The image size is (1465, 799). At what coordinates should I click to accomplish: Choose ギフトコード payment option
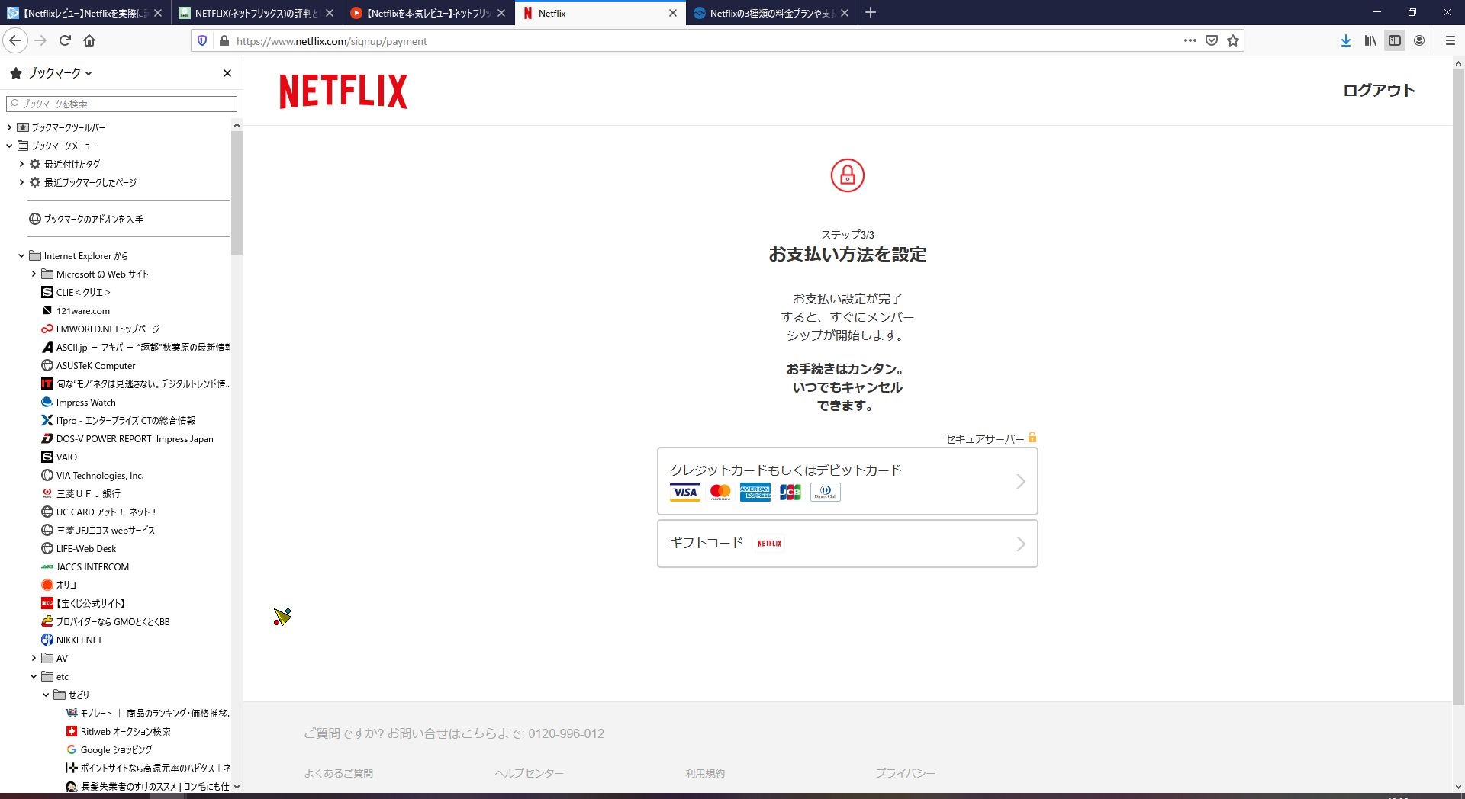pyautogui.click(x=847, y=544)
